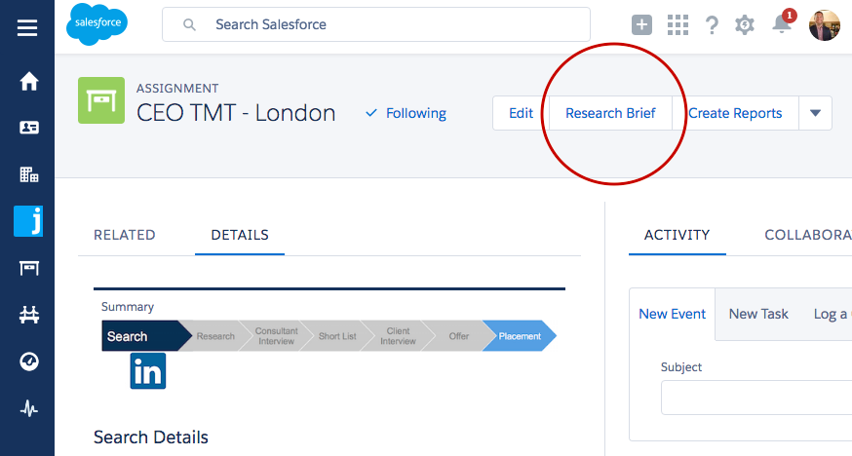This screenshot has width=852, height=456.
Task: Expand the more actions dropdown arrow
Action: click(815, 113)
